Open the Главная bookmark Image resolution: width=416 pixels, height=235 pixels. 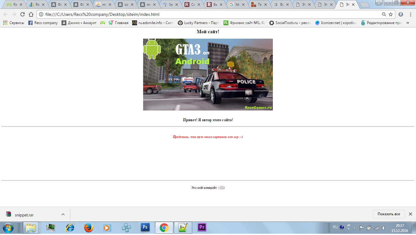[x=118, y=23]
